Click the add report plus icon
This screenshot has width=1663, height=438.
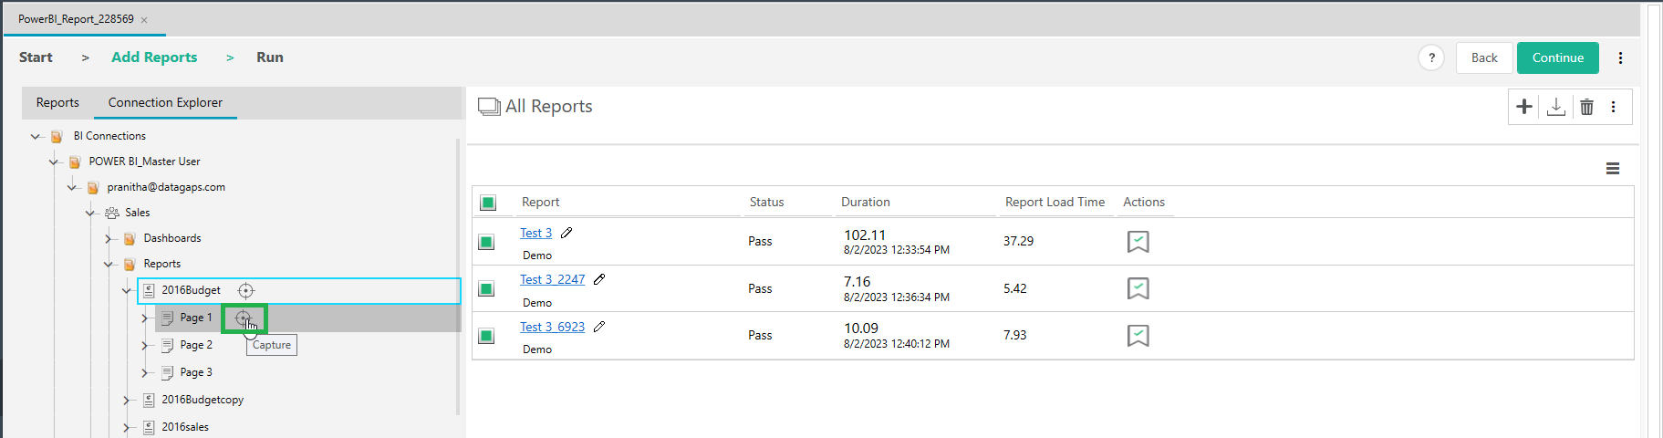[1523, 107]
